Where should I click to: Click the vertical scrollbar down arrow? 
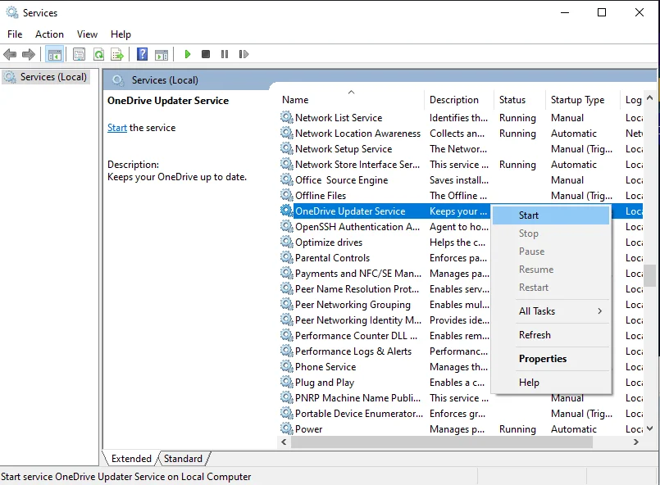click(649, 428)
